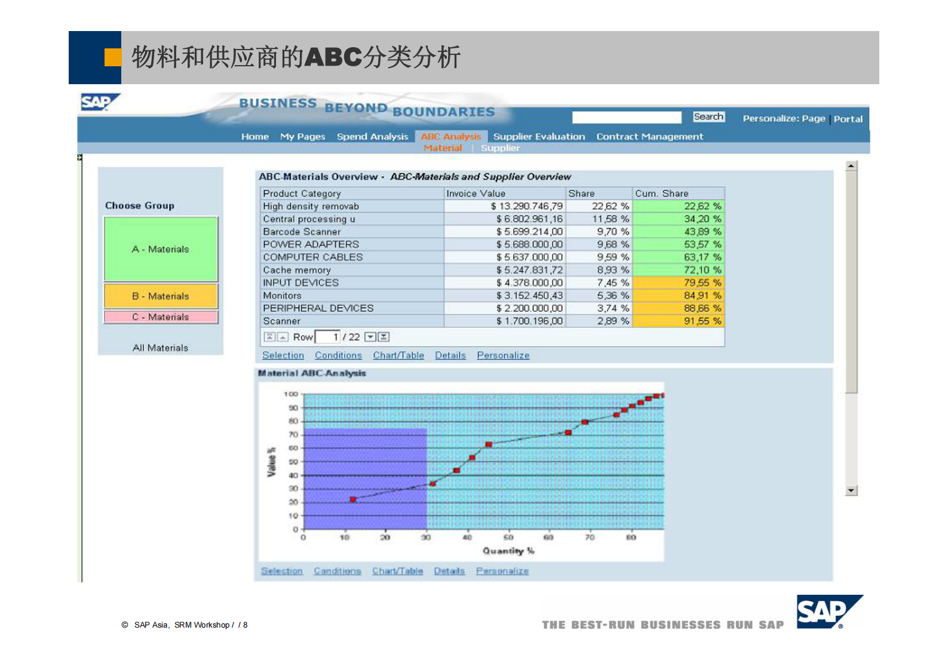Select the Barcode Scanner row

(x=493, y=232)
